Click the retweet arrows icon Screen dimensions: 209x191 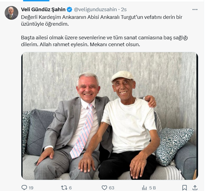[x=64, y=188]
